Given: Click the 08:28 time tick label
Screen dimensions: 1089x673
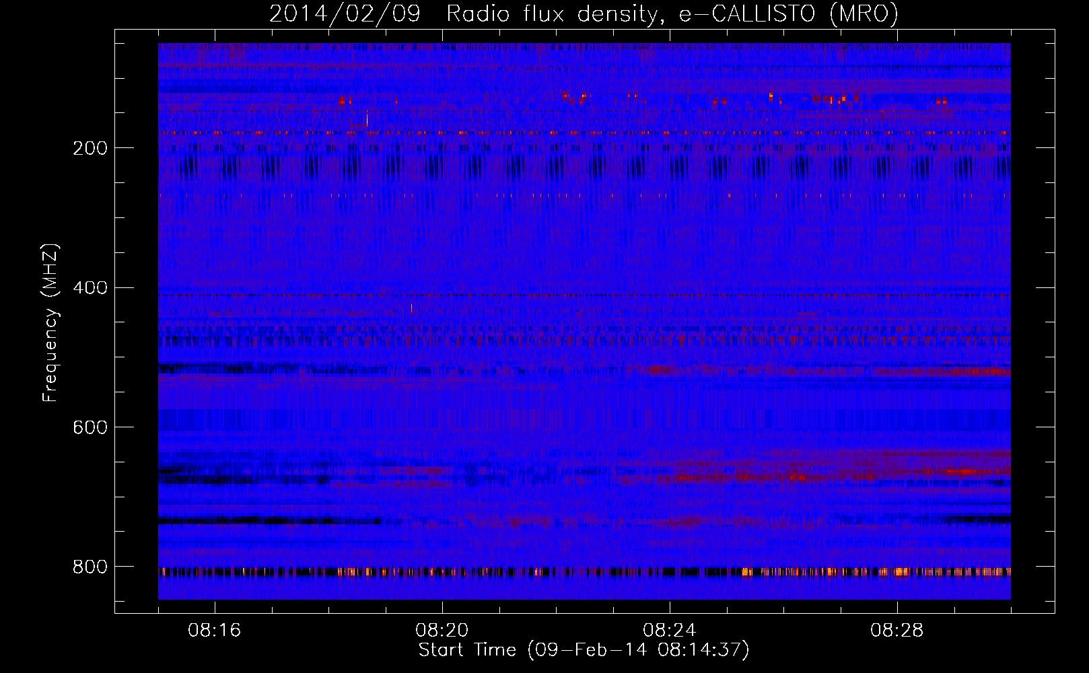Looking at the screenshot, I should coord(897,631).
